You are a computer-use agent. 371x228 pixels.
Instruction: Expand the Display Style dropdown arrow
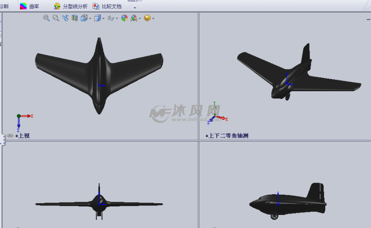(104, 19)
